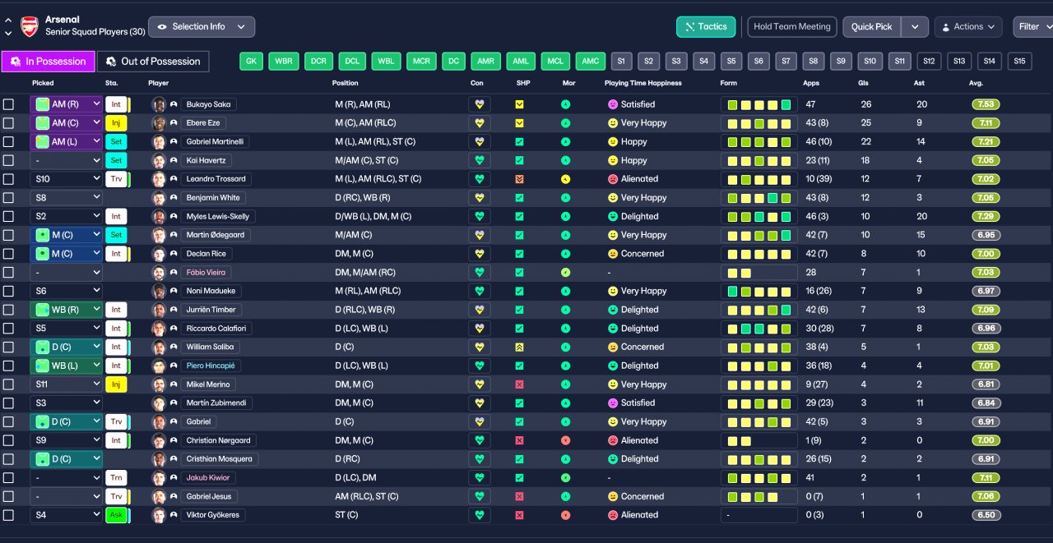
Task: Click Myles Lewis-Skelly's Delighted face icon
Action: point(613,216)
